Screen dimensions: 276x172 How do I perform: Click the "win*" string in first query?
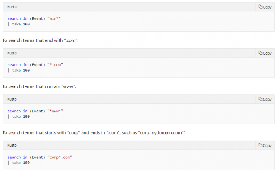coord(54,18)
